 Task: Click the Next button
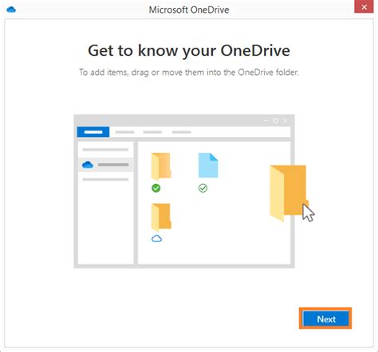[325, 319]
